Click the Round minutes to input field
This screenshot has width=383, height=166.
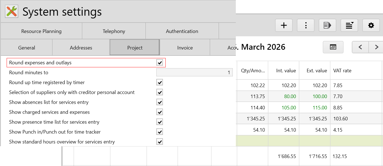[194, 73]
